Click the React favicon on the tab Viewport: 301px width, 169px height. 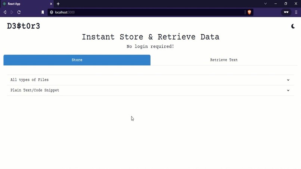[x=4, y=4]
